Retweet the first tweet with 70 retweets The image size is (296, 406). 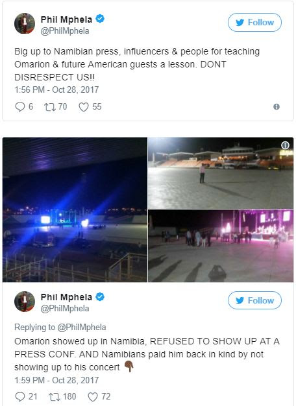tap(49, 106)
